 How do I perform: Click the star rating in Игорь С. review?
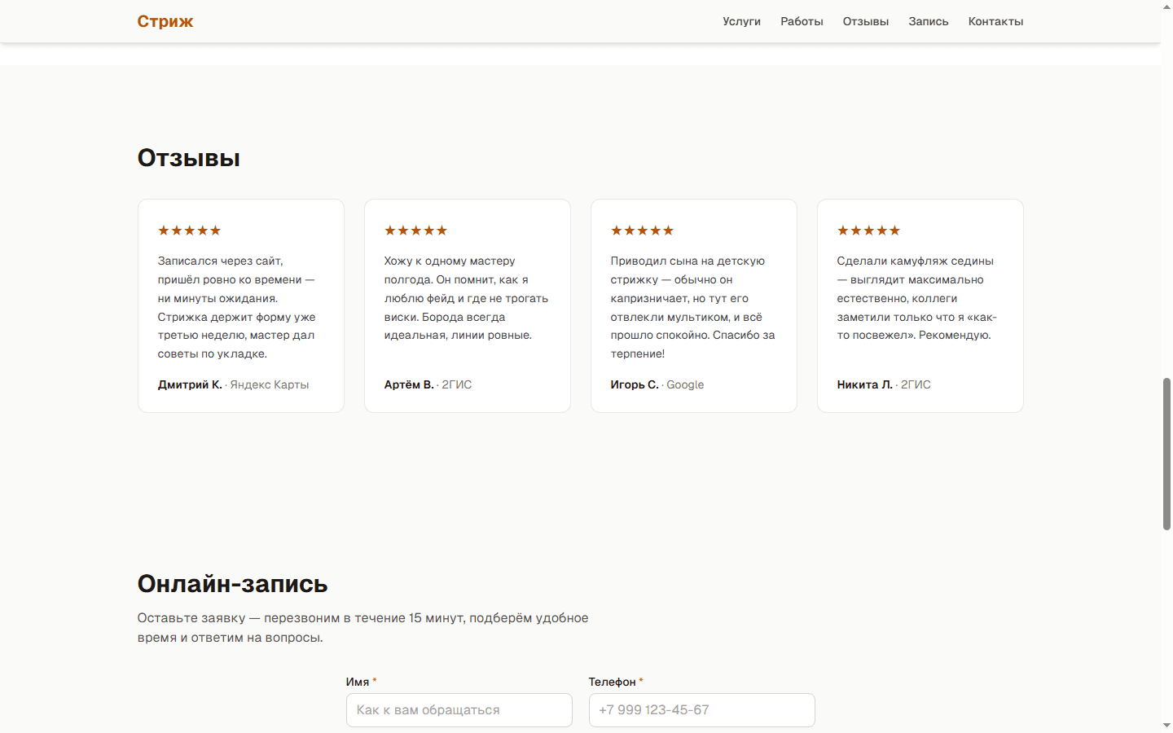point(643,230)
